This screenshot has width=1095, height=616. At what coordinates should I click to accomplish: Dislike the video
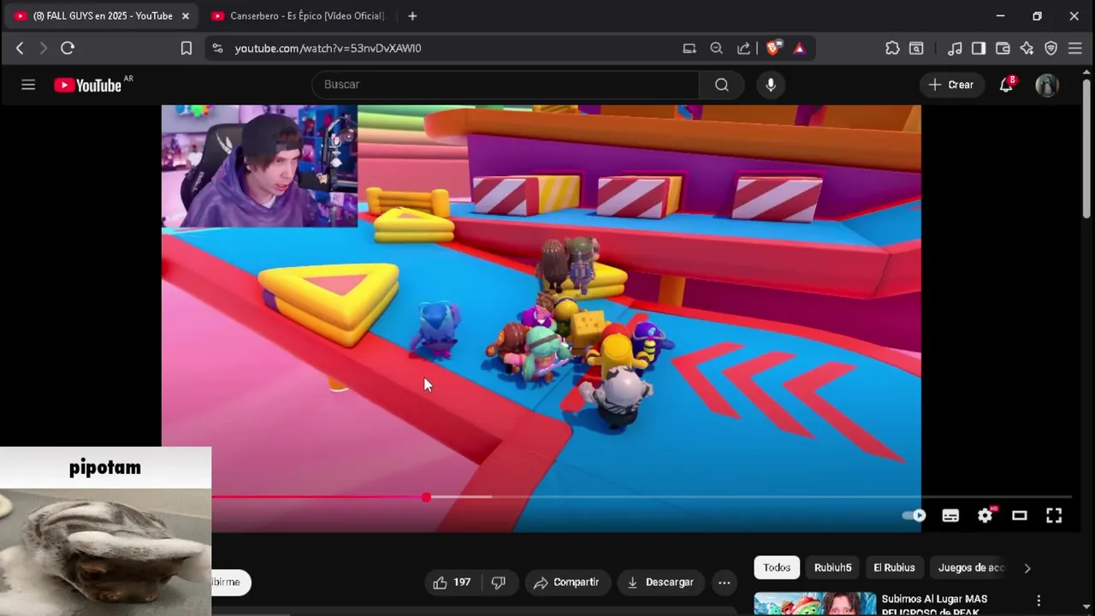499,582
